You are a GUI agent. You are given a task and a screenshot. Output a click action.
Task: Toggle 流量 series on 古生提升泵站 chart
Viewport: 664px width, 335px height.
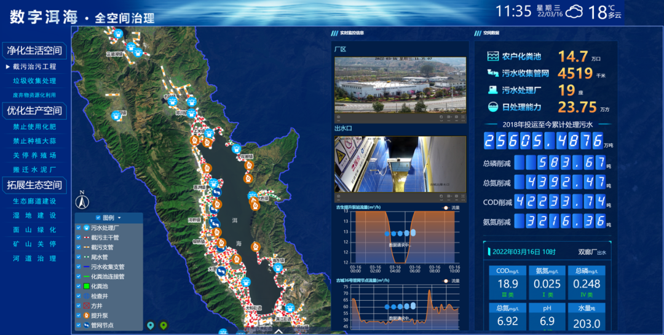tap(447, 208)
